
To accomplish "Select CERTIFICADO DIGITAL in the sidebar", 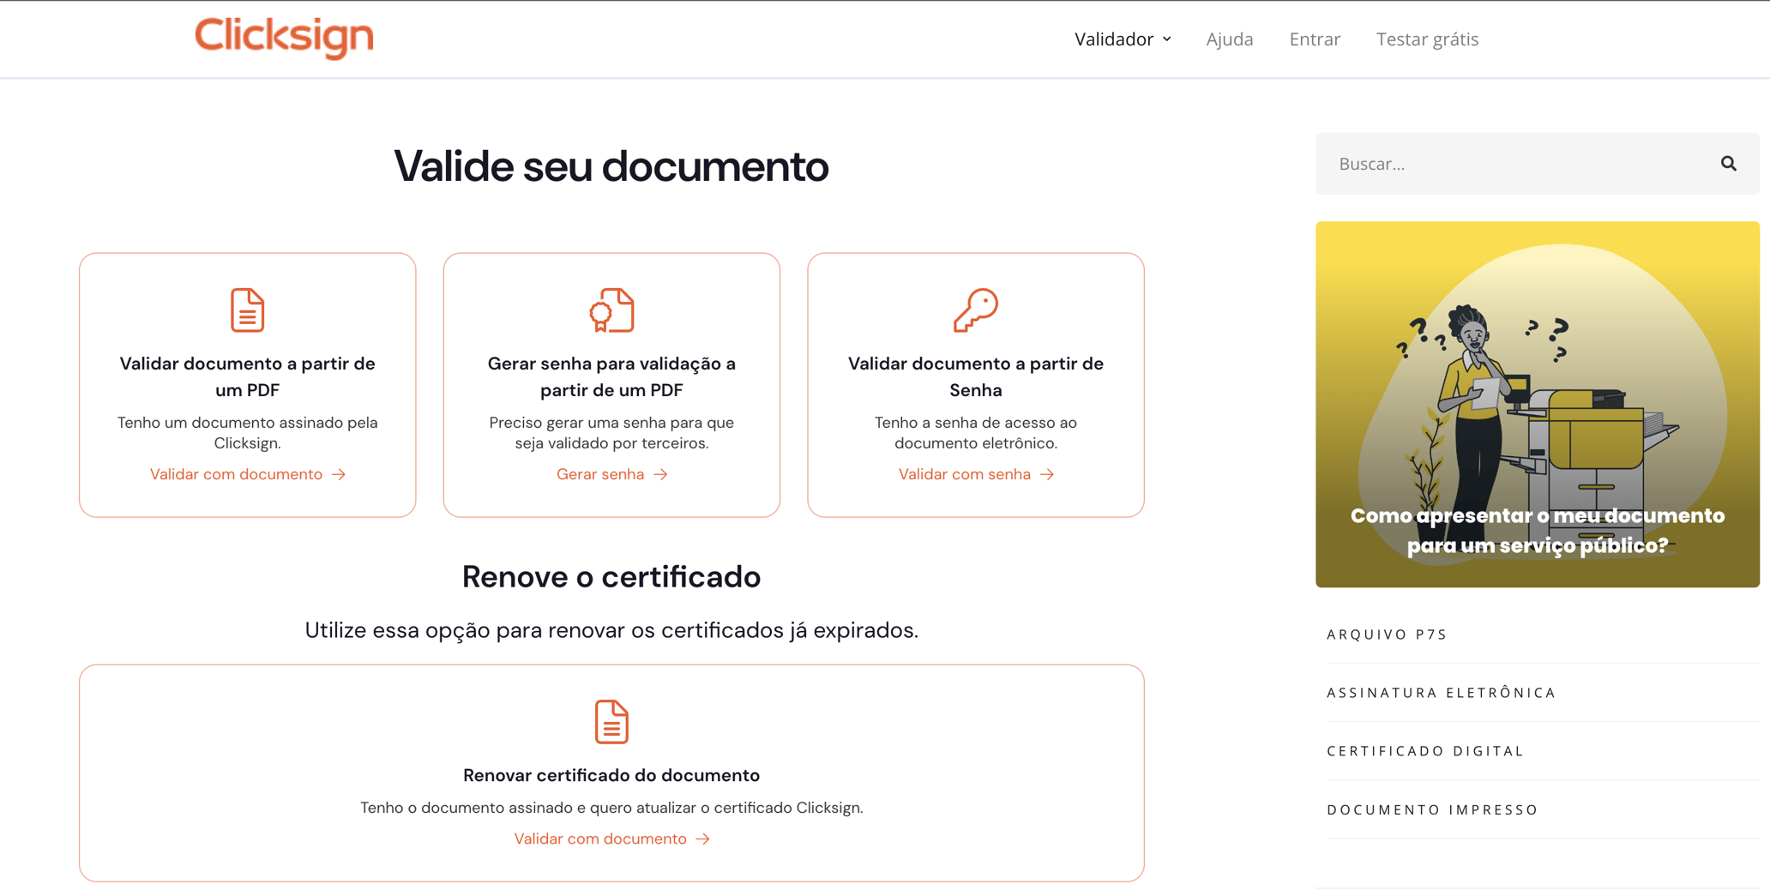I will (1424, 750).
